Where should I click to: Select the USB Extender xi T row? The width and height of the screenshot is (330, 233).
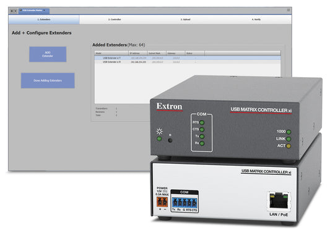point(188,58)
